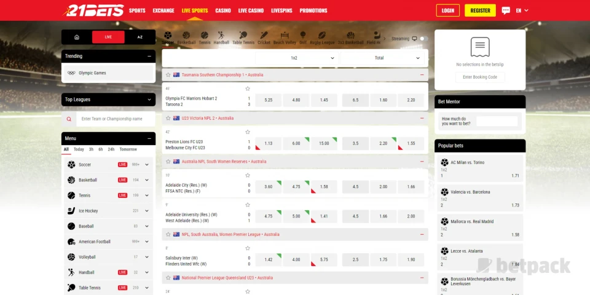Select the Rugby League icon in sports strip

point(322,36)
